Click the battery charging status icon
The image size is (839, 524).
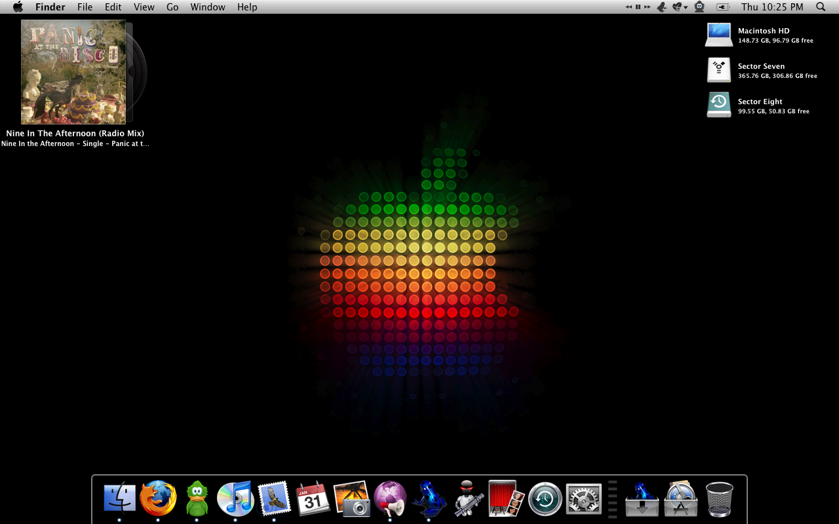point(722,7)
